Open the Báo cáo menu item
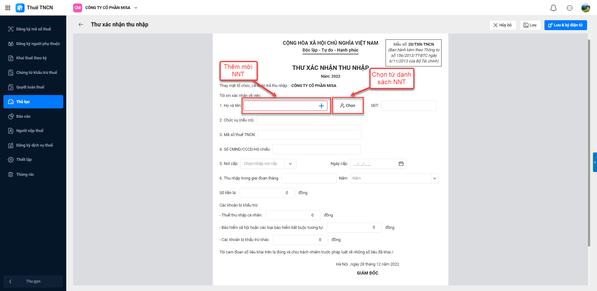 (23, 116)
